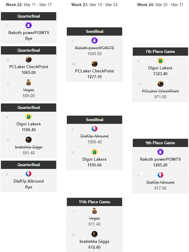Click DiafOp Allround avatar in the bye quarterfinal
This screenshot has width=189, height=252.
[29, 174]
